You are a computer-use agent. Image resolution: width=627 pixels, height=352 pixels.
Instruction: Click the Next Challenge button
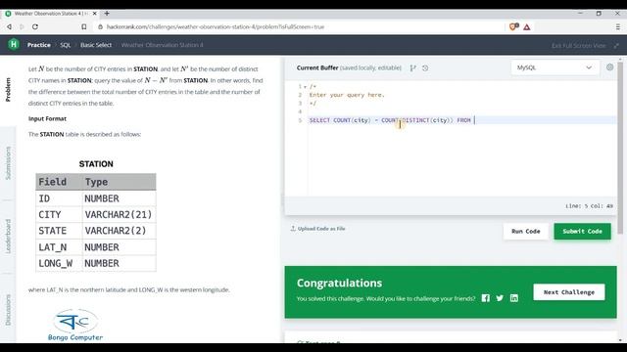tap(568, 292)
